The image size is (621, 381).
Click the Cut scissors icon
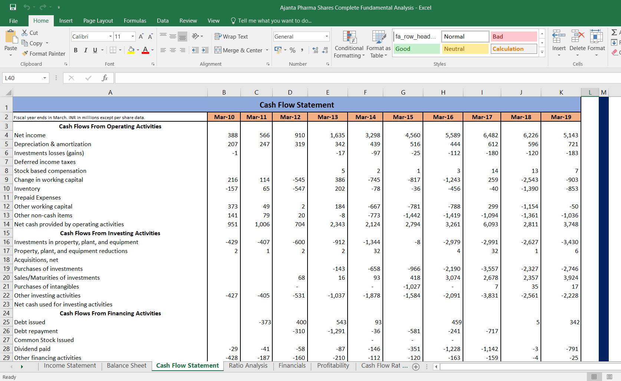[25, 33]
